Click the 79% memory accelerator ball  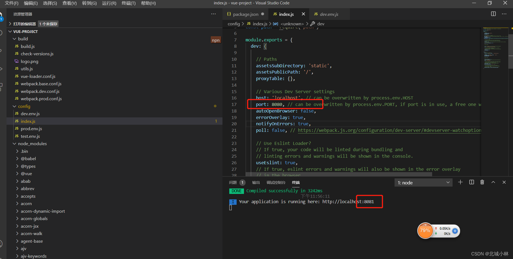pos(425,231)
